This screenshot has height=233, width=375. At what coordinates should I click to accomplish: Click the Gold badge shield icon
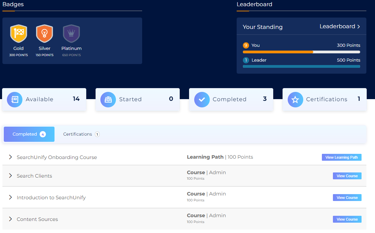(19, 33)
